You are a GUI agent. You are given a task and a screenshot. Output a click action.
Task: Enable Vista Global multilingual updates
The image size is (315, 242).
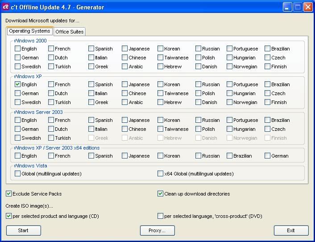[x=17, y=173]
